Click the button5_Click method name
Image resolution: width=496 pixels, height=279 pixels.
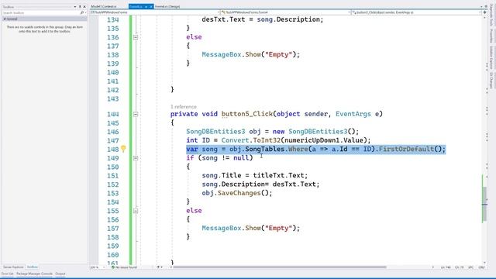tap(247, 114)
